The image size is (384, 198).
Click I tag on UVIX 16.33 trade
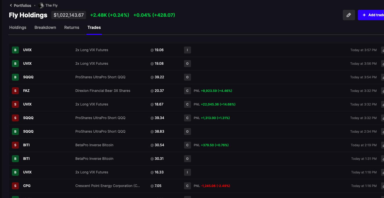click(188, 172)
